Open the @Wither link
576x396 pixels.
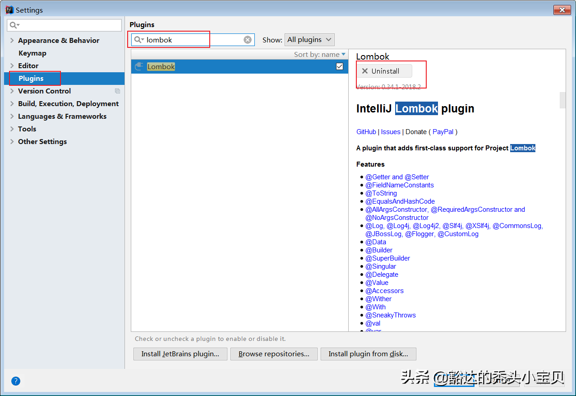[x=378, y=299]
